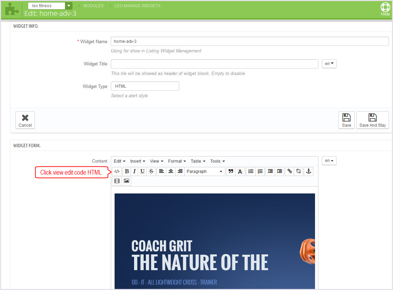This screenshot has width=393, height=290.
Task: Decrease indent of paragraph
Action: (x=270, y=171)
